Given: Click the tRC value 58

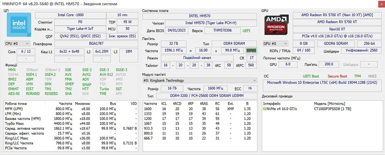Looking at the screenshot, I should click(229, 65).
